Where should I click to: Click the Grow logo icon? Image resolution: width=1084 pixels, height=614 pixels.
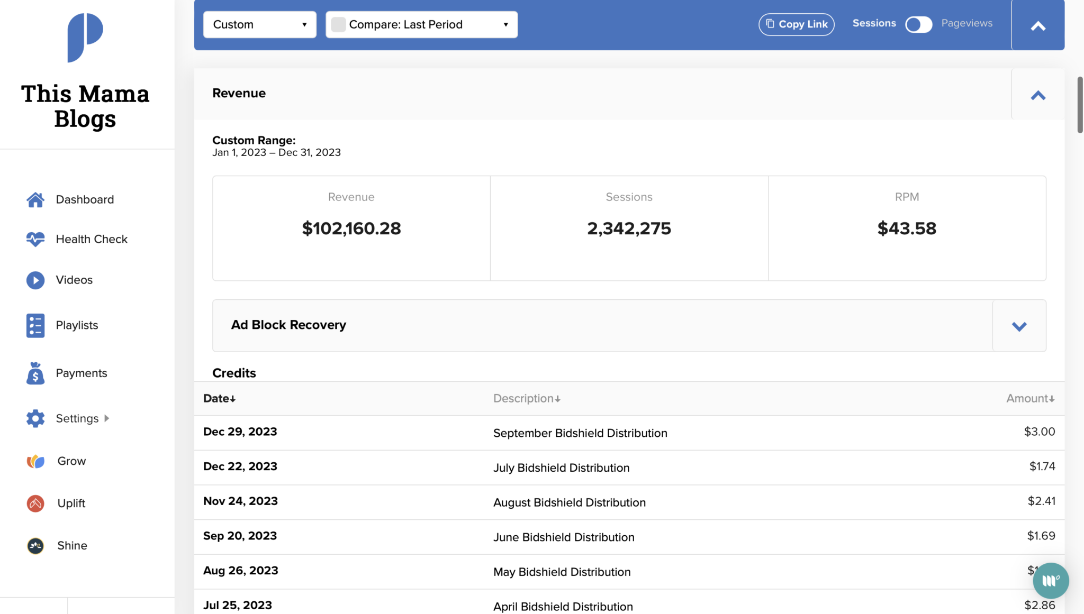point(35,461)
